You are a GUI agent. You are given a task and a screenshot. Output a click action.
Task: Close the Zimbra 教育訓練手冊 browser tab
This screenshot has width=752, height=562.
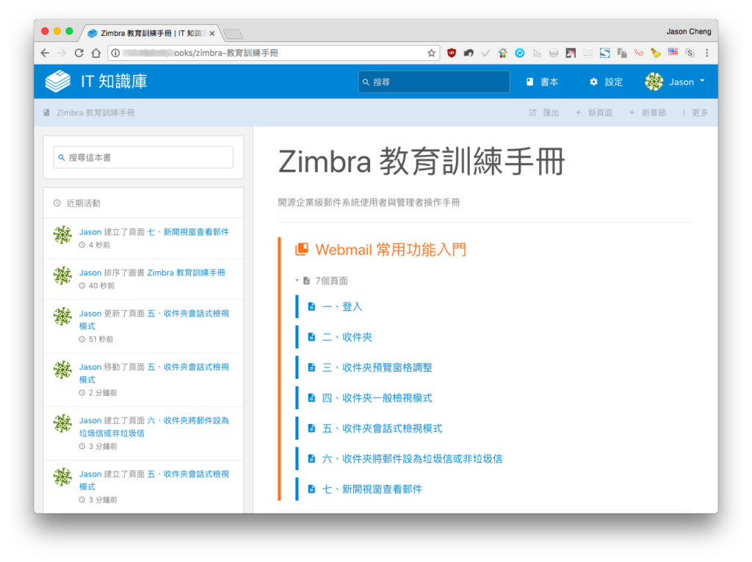coord(212,33)
